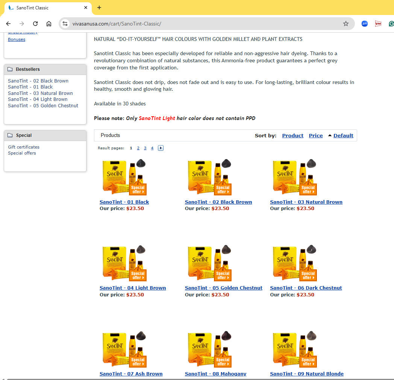The width and height of the screenshot is (394, 380).
Task: Open the Bonuses link in sidebar
Action: coord(17,39)
